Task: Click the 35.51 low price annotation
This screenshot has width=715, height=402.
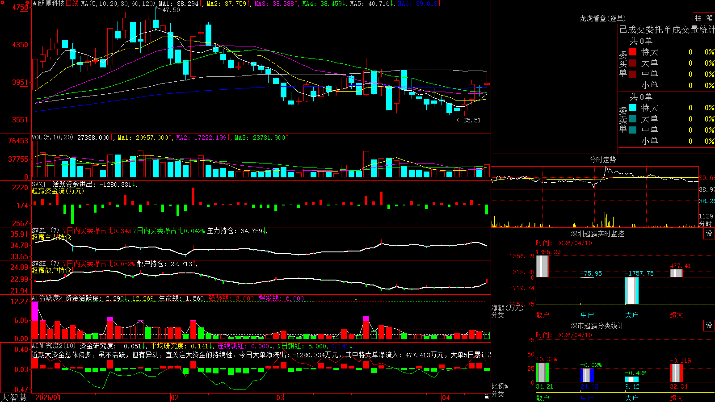Action: pyautogui.click(x=472, y=120)
